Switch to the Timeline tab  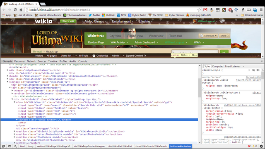[x=53, y=61]
